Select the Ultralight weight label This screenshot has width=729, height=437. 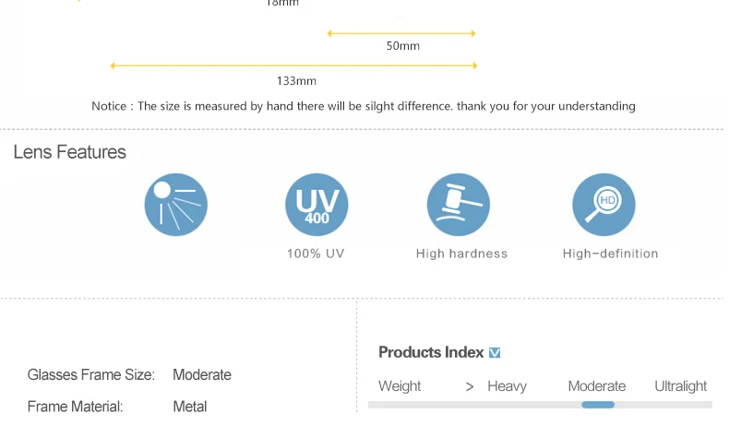point(680,386)
